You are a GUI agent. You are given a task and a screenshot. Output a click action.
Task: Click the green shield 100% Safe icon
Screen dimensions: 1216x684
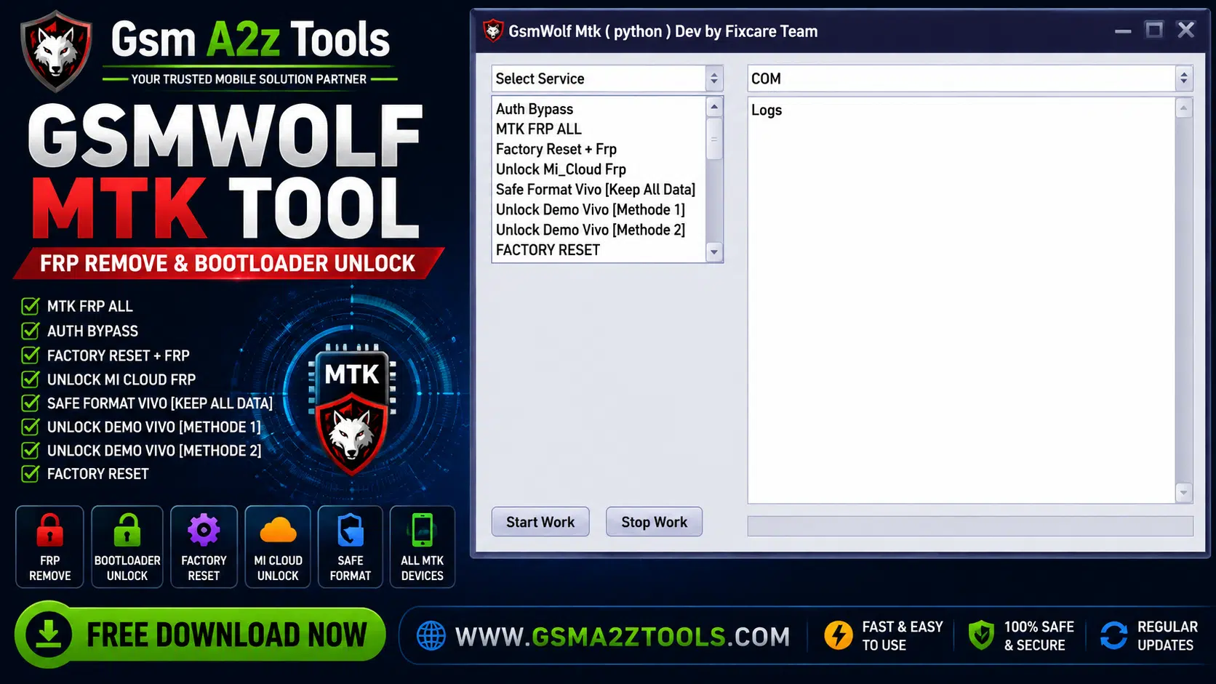(x=981, y=635)
